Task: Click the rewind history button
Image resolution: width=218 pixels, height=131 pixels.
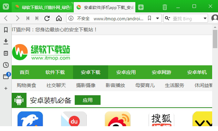Action: point(28,18)
